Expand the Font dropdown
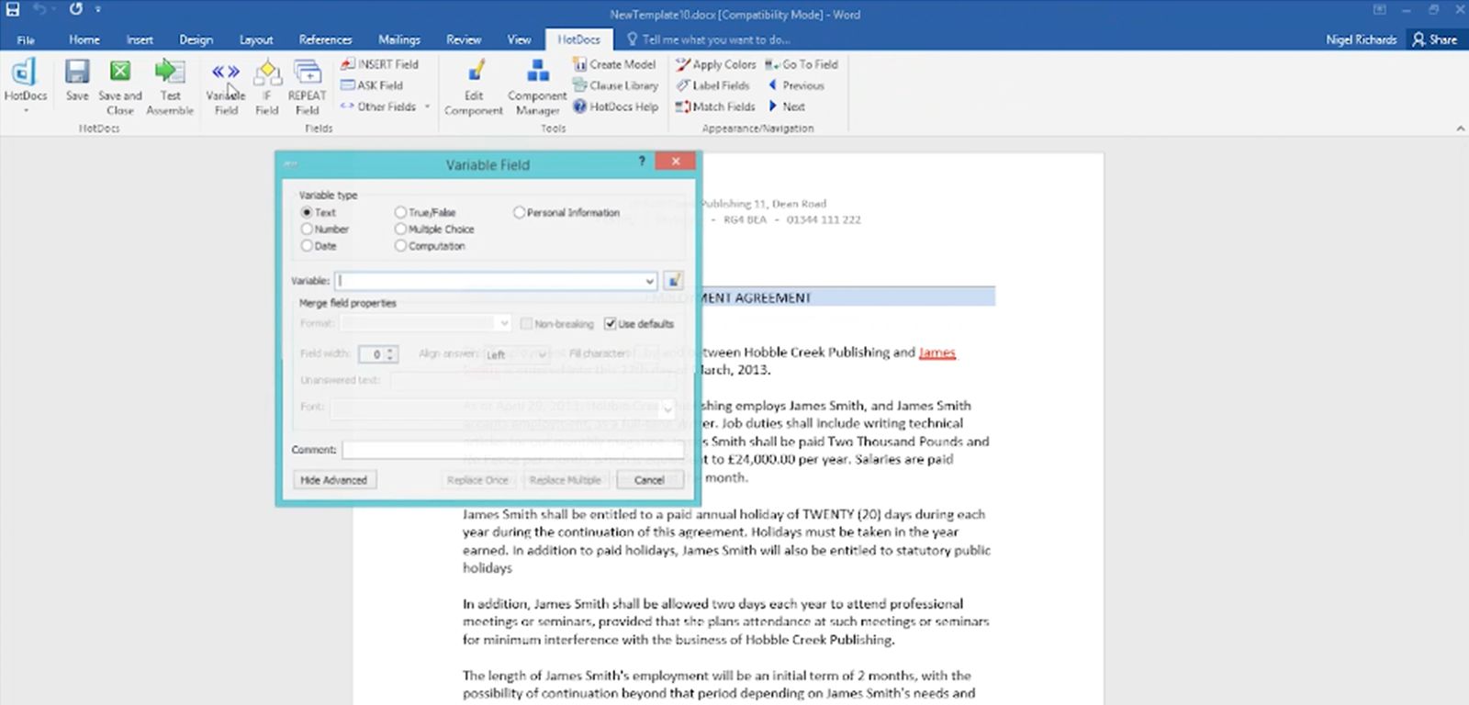The height and width of the screenshot is (705, 1469). 667,408
